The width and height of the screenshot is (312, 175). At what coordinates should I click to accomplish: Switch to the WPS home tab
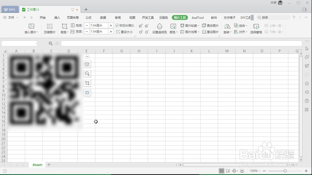pos(10,10)
